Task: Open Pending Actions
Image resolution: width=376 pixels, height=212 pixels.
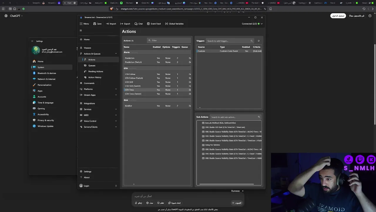Action: tap(98, 71)
